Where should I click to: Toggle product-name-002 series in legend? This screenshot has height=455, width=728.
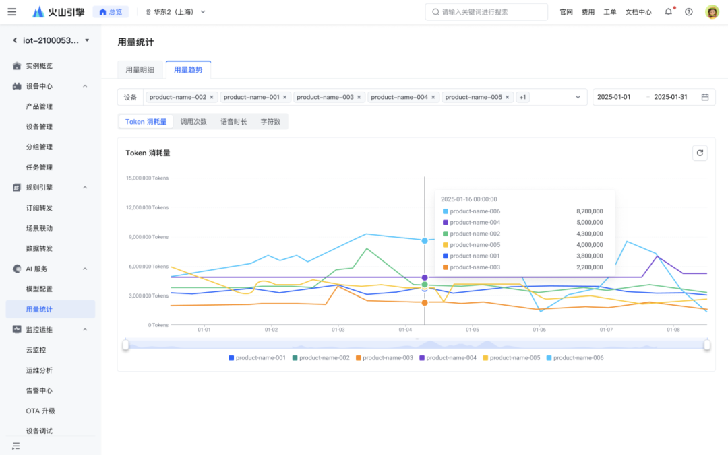pos(320,358)
